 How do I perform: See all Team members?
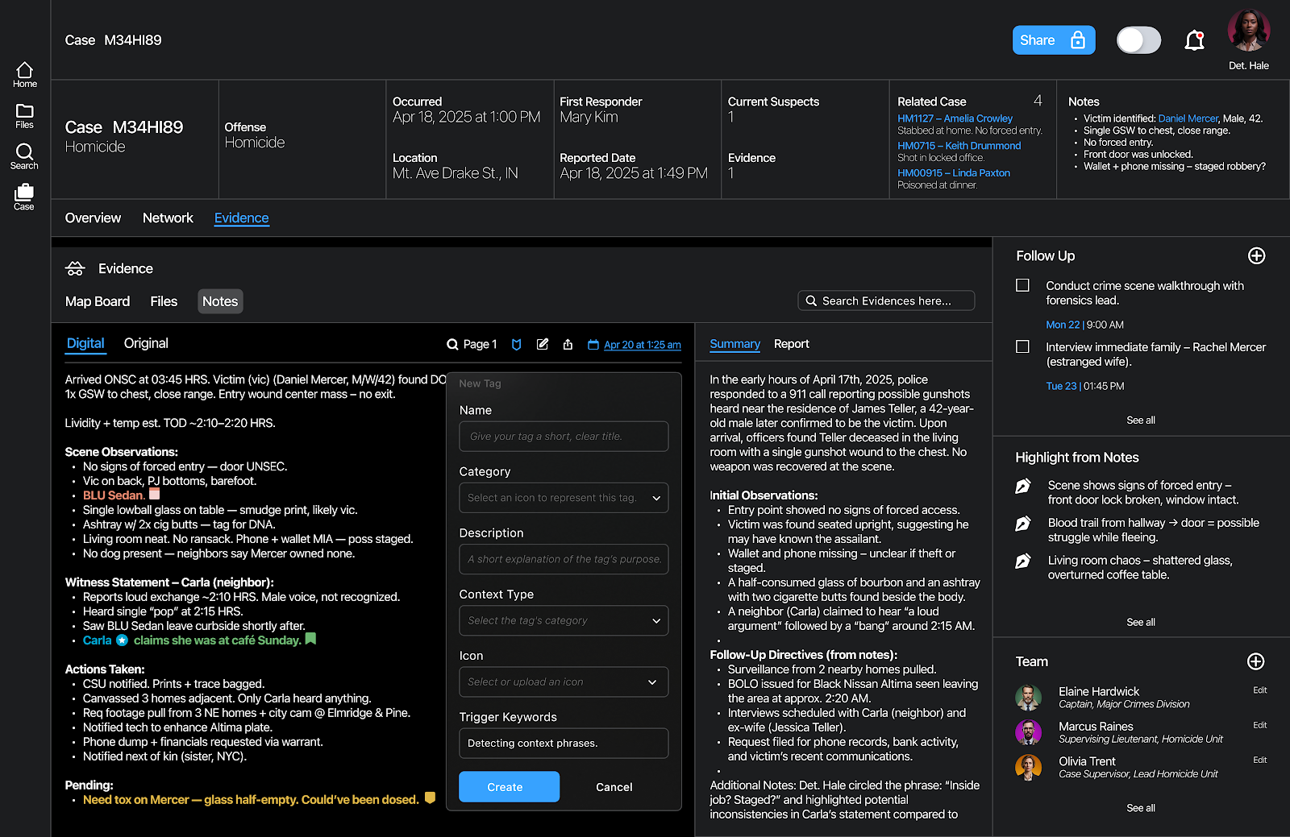click(x=1140, y=808)
